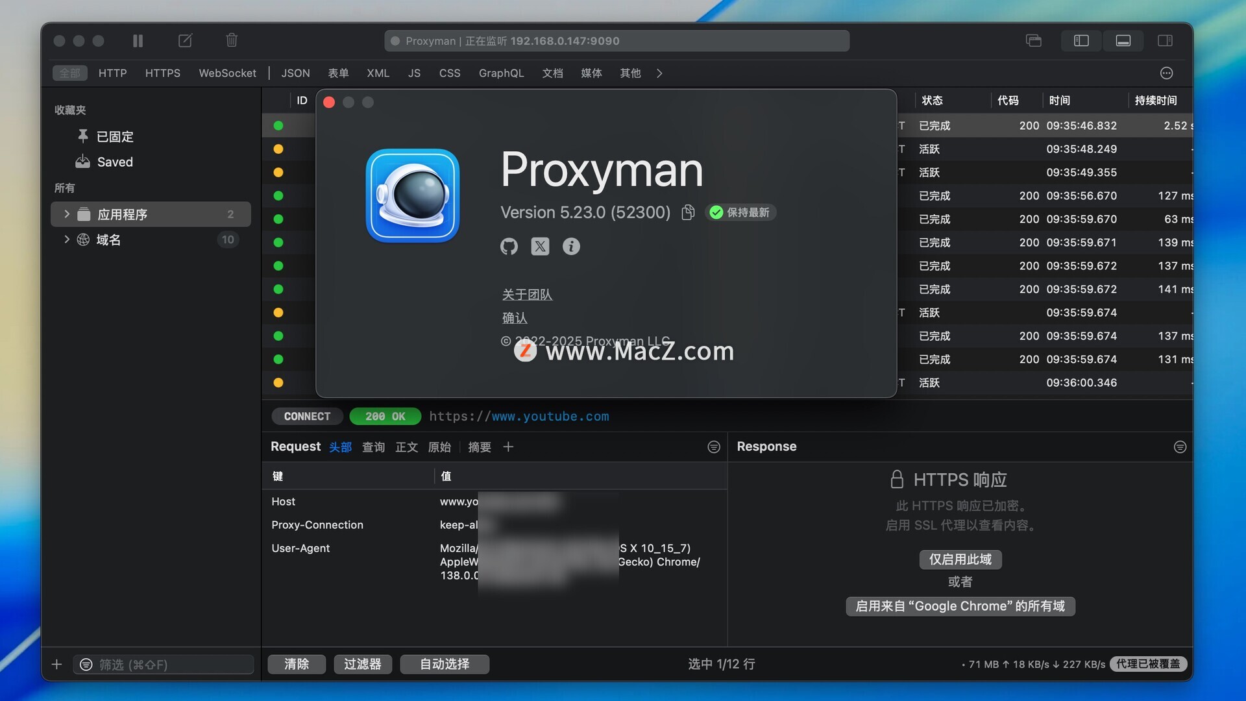Viewport: 1246px width, 701px height.
Task: Open the 关于团队 link
Action: 527,295
